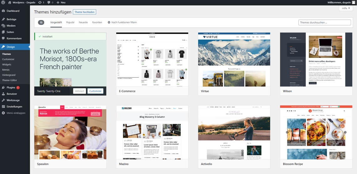Viewport: 357px width, 174px height.
Task: Open Customizer in the Design submenu
Action: pyautogui.click(x=8, y=59)
